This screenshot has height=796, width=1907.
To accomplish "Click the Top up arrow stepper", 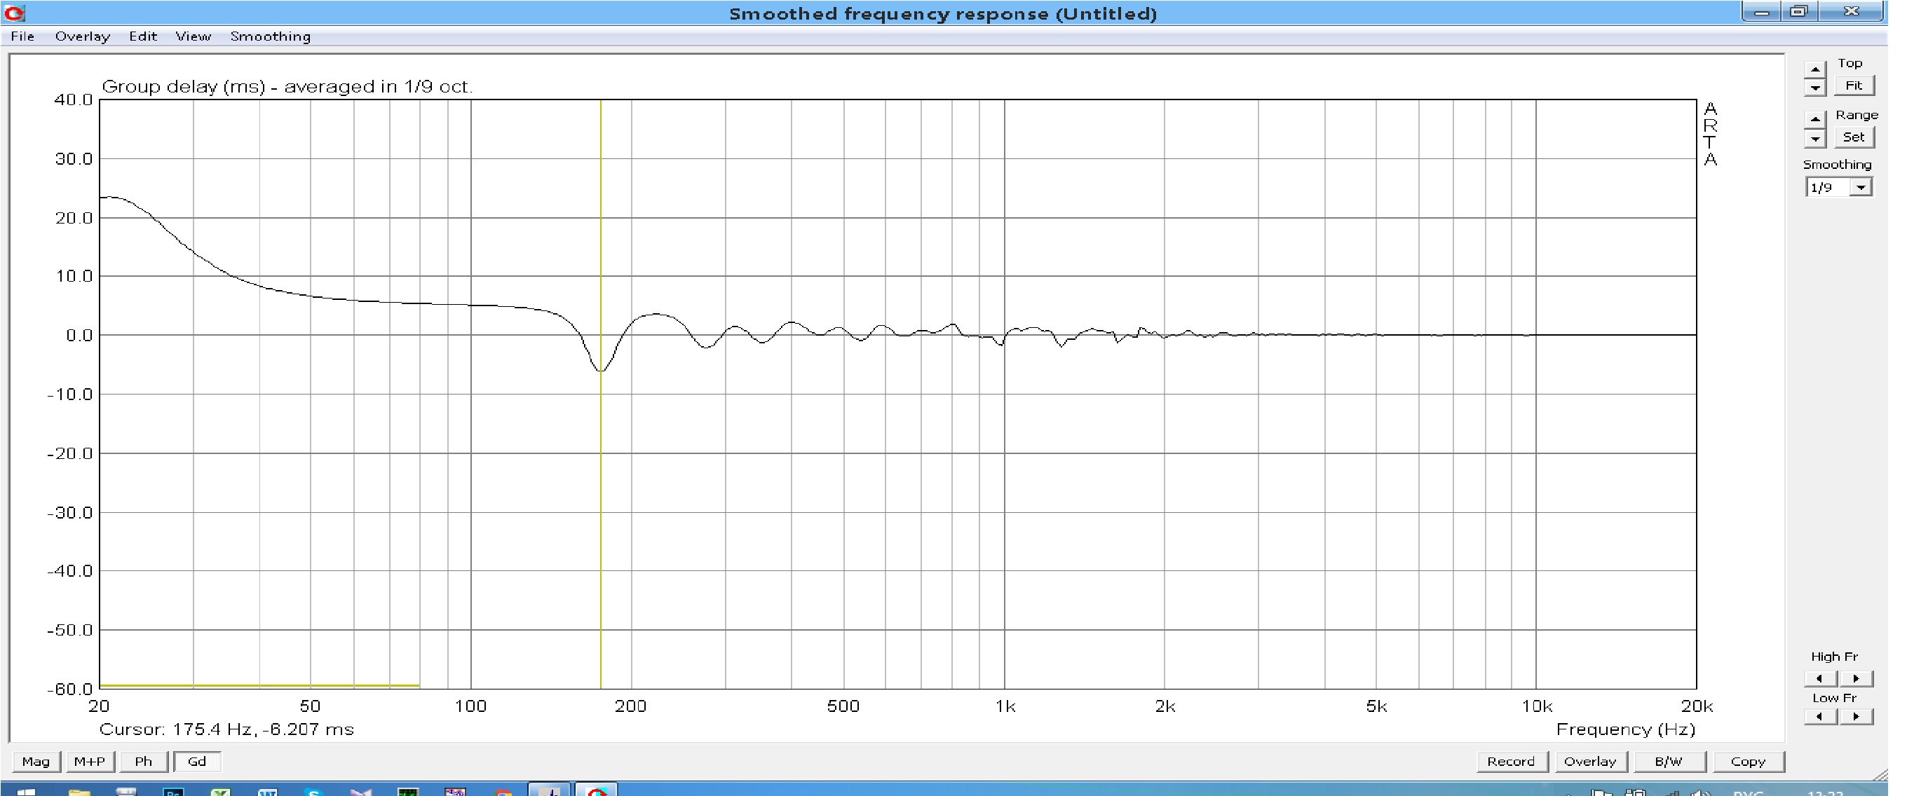I will [x=1814, y=69].
